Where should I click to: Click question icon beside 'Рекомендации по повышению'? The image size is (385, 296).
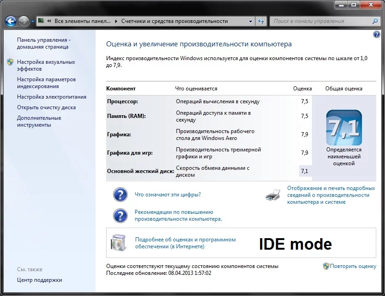coord(120,216)
